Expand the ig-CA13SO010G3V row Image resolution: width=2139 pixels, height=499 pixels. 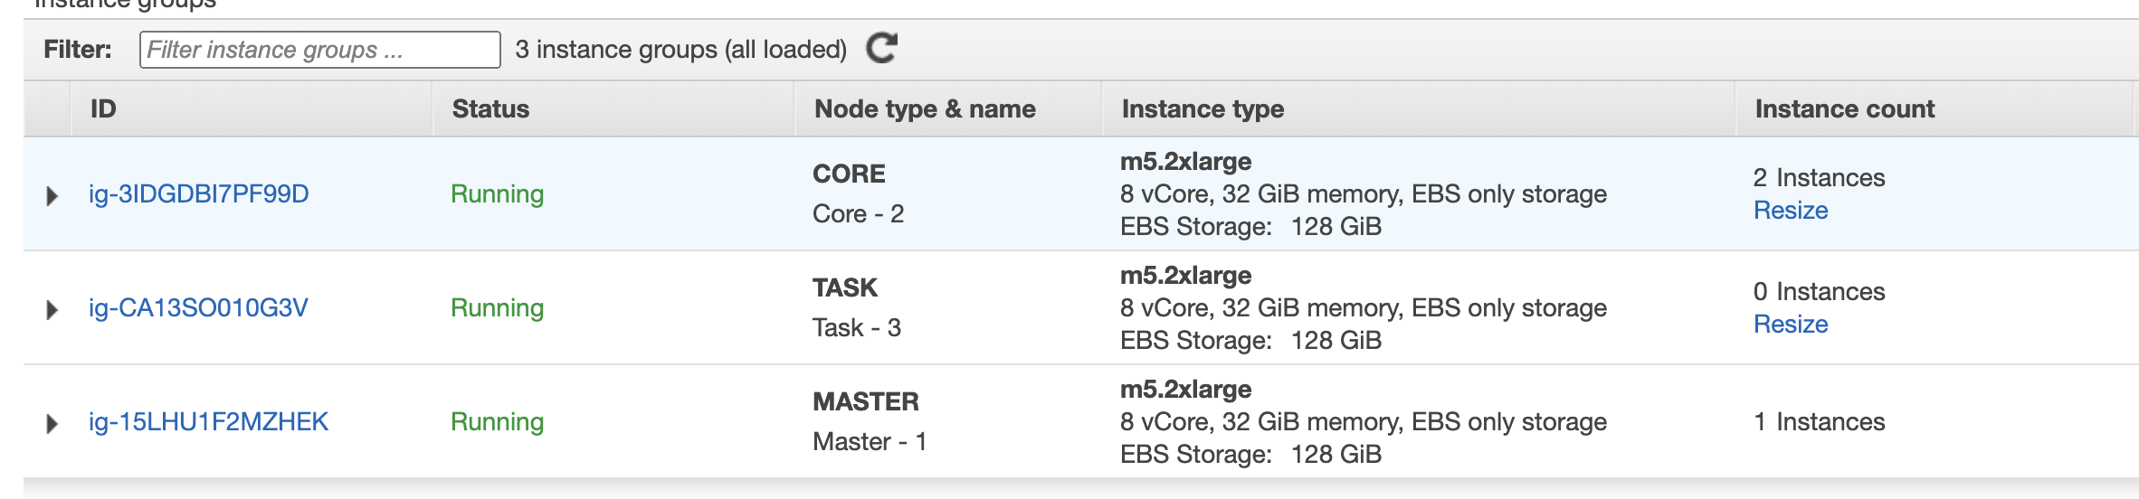(x=52, y=309)
